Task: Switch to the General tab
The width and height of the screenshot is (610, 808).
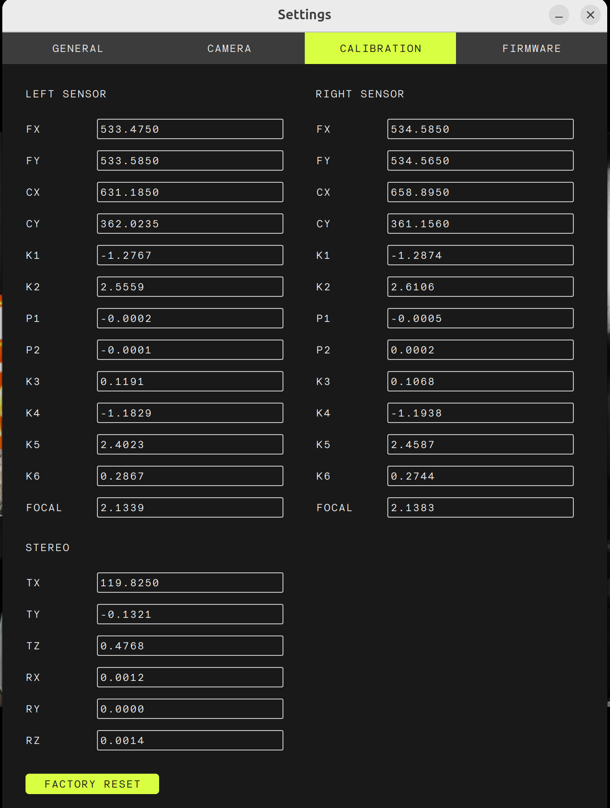Action: coord(77,49)
